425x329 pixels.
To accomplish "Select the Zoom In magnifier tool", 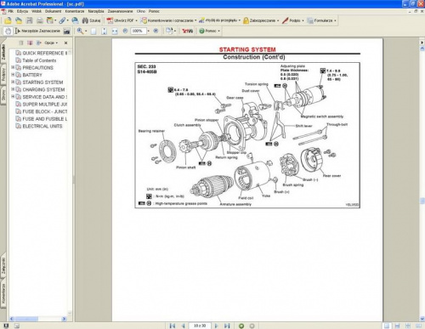I will [80, 31].
